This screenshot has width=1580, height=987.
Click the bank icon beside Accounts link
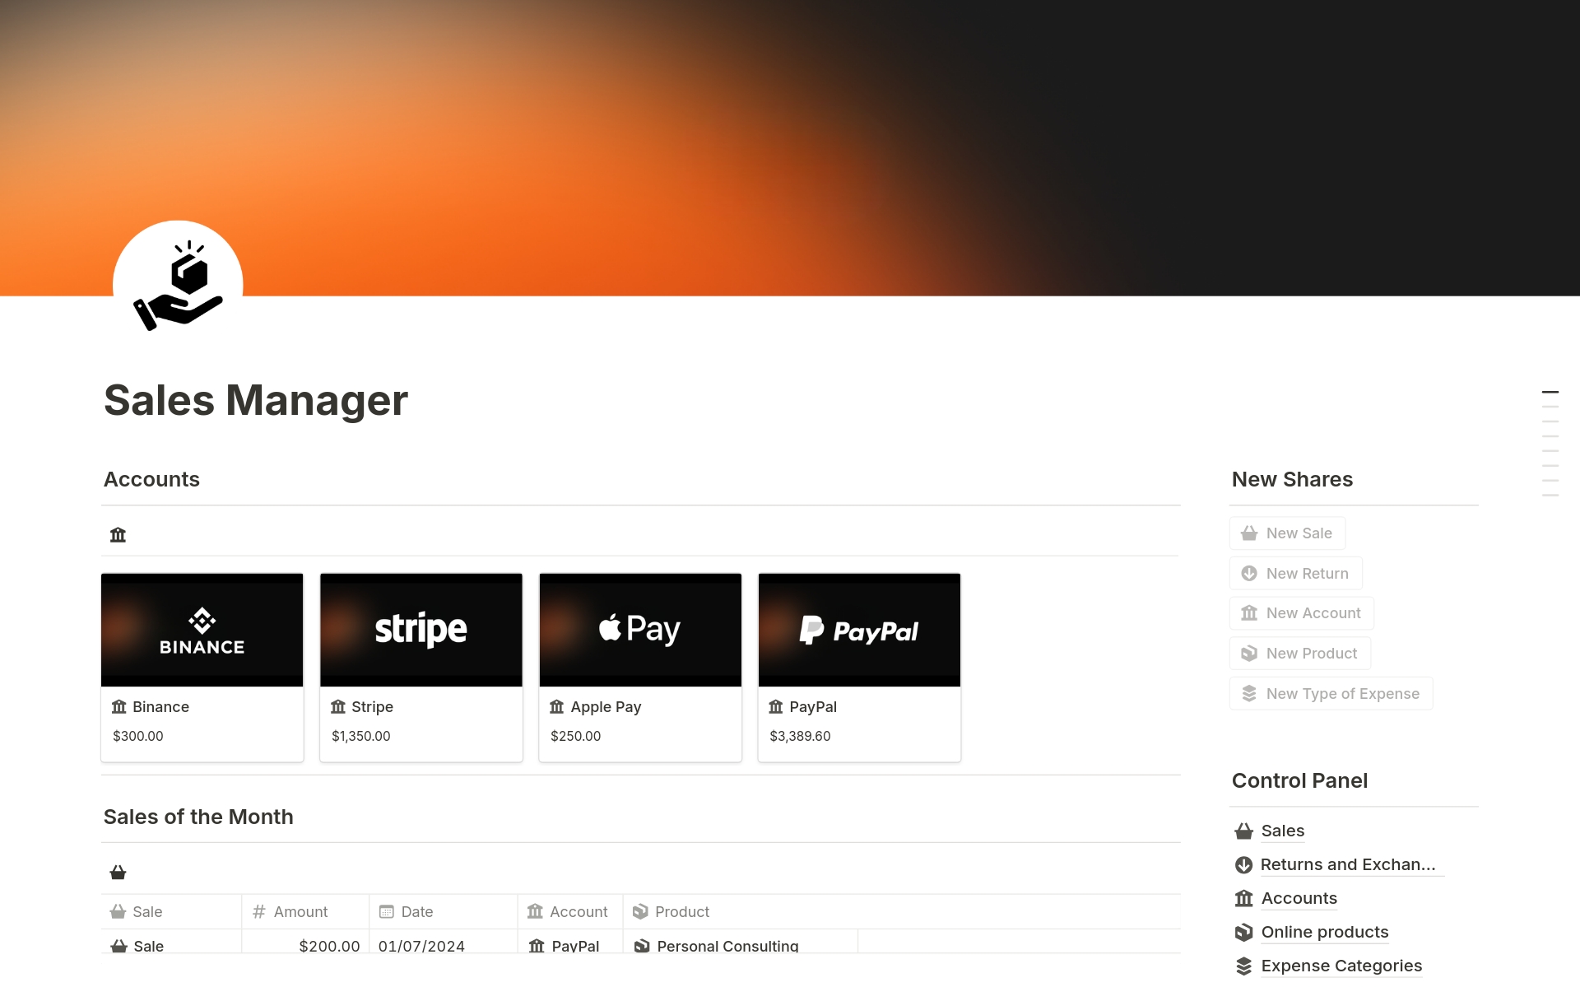coord(1243,899)
